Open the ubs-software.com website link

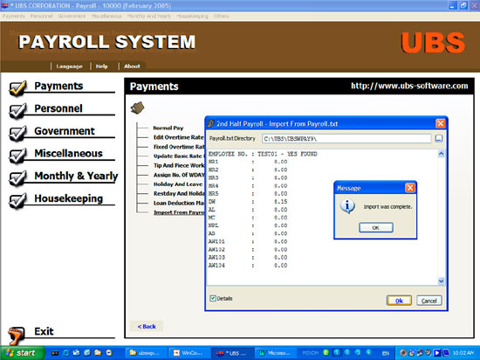tap(409, 86)
